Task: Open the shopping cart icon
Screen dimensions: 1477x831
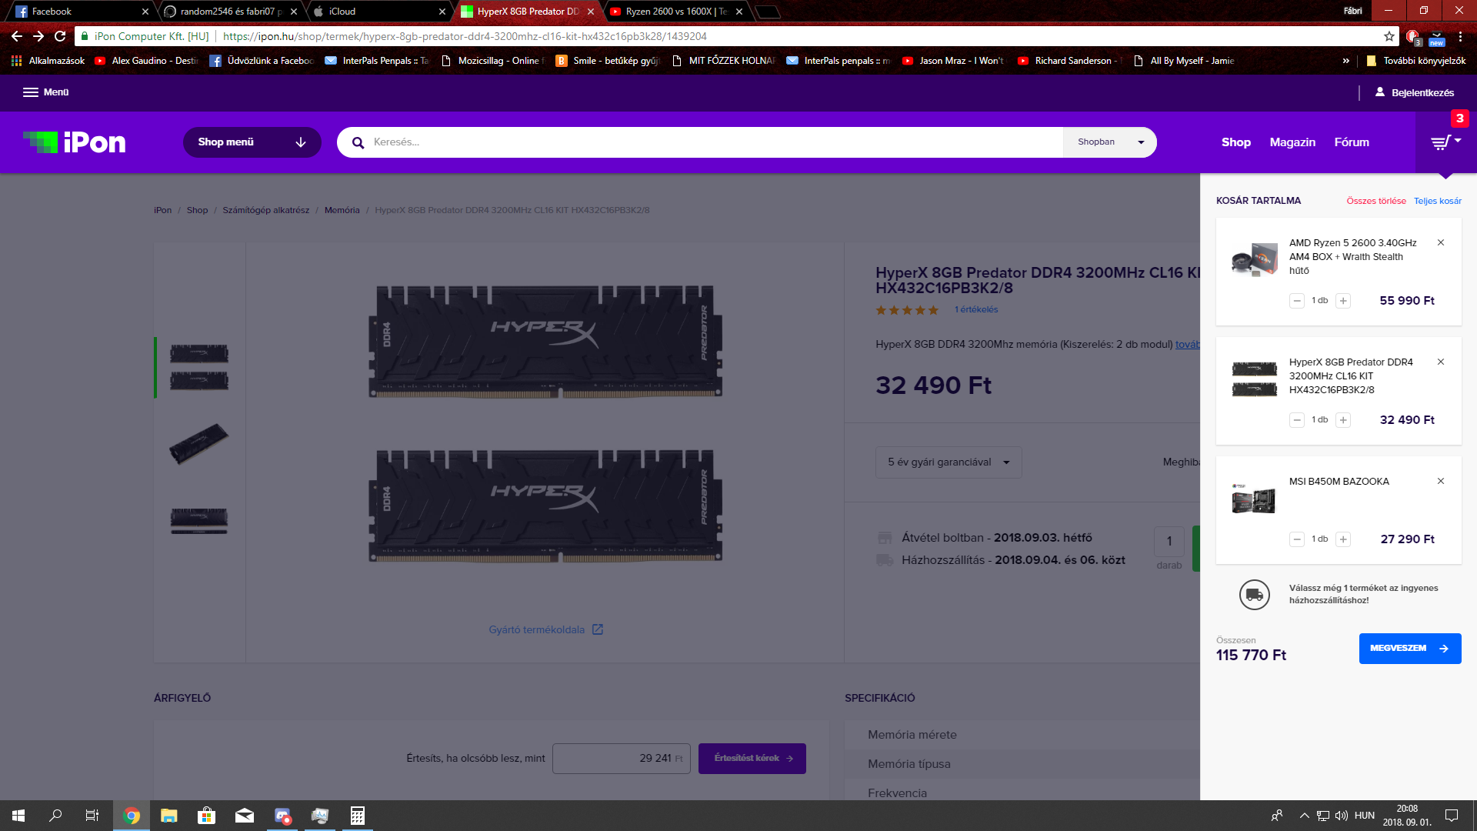Action: click(1445, 142)
